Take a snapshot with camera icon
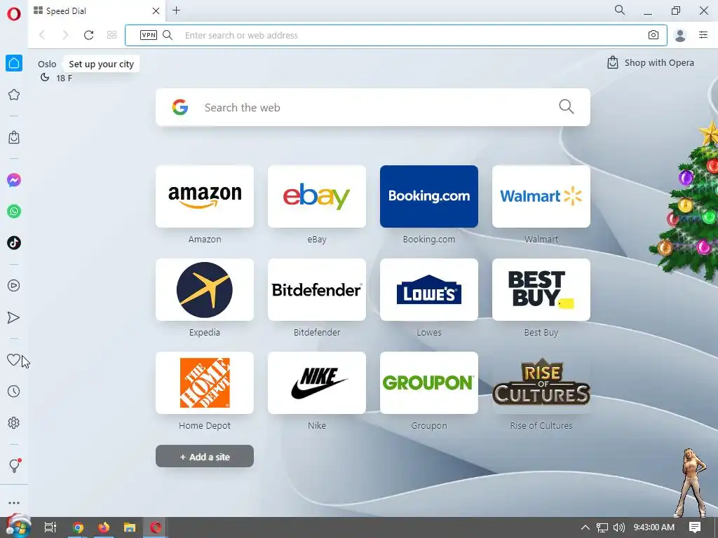 point(653,35)
